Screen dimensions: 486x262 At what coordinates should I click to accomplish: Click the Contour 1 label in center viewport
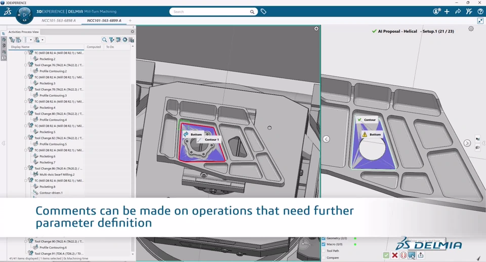(x=212, y=140)
